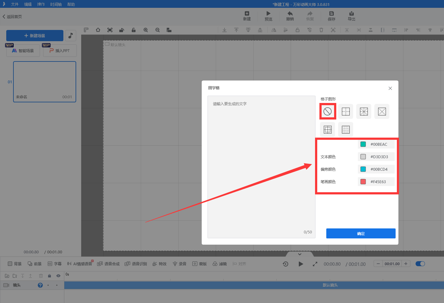Toggle the blue switch beside duration
Image resolution: width=444 pixels, height=303 pixels.
[420, 264]
